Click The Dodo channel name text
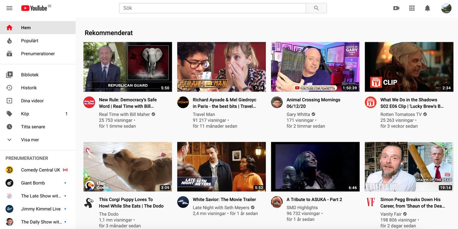Screen dimensions: 458x229 [109, 214]
